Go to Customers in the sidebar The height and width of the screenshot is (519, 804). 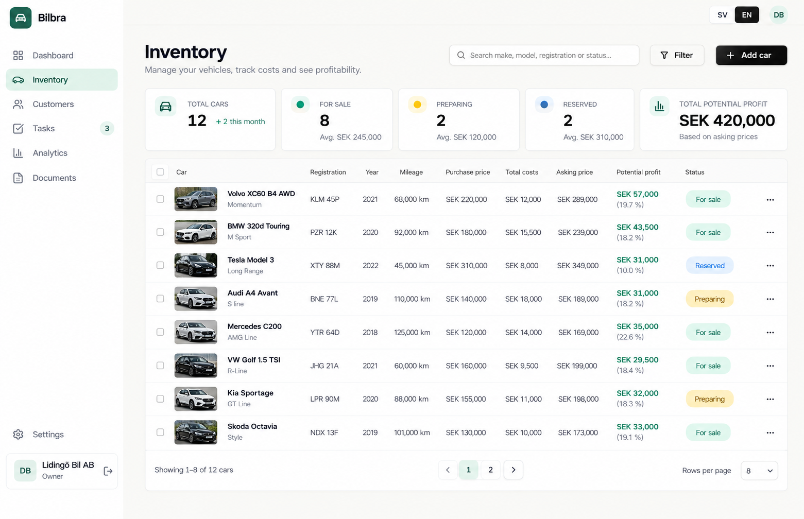tap(62, 104)
